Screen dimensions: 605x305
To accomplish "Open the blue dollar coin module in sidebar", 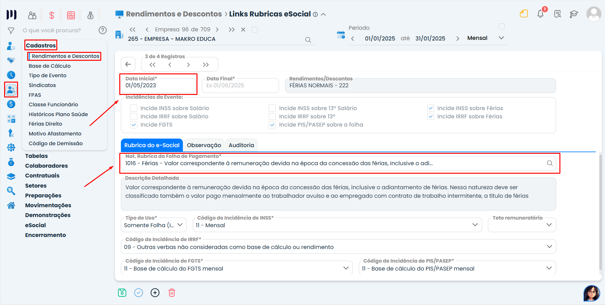I will (11, 104).
